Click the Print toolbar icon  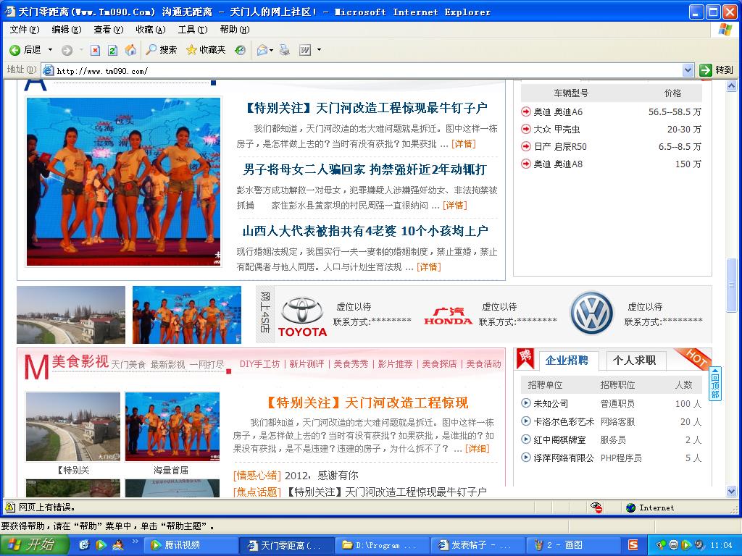point(285,50)
